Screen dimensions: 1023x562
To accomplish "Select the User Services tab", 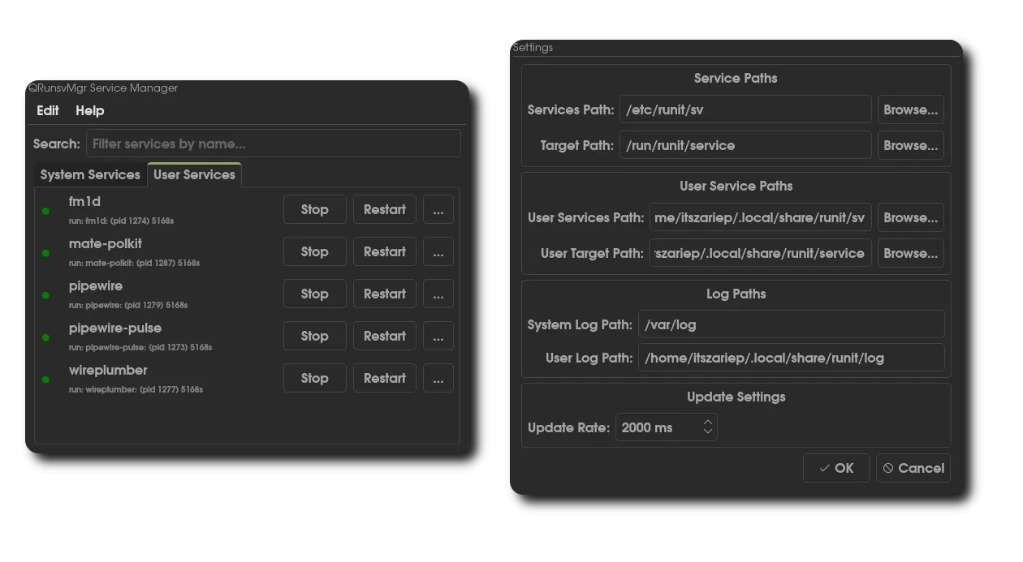I will coord(194,175).
